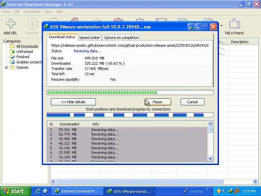Click the Info column header in connections list
261x196 pixels.
coord(146,124)
